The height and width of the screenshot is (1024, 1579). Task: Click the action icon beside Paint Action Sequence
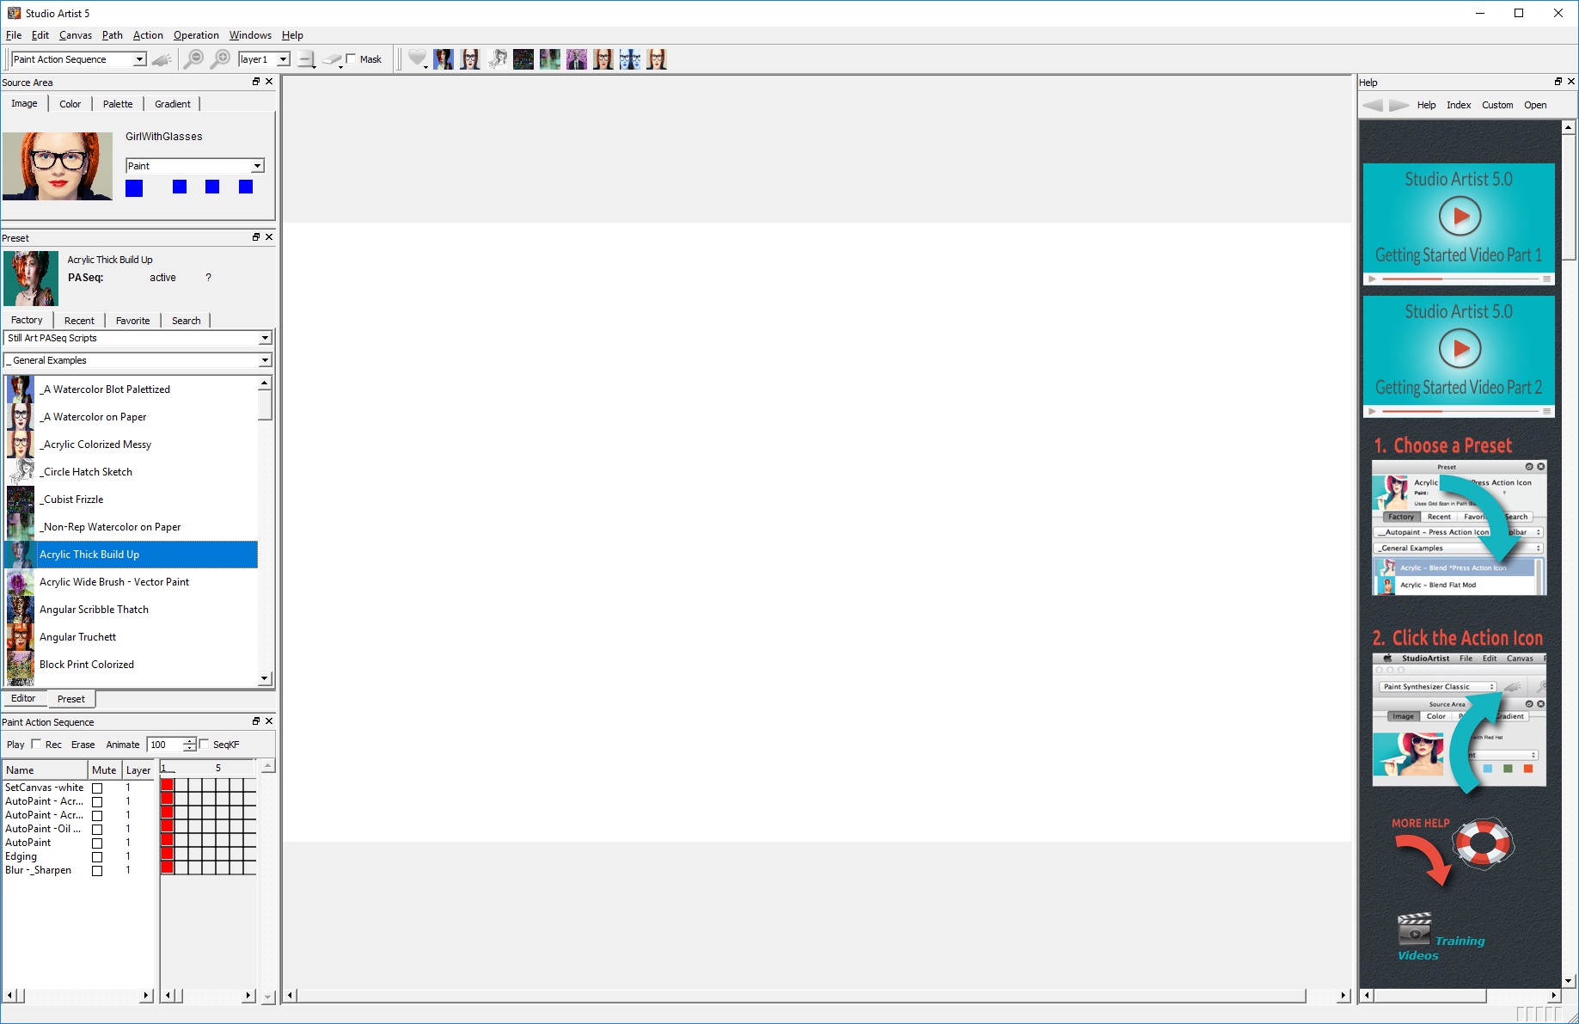click(x=162, y=59)
